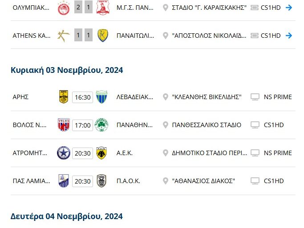The width and height of the screenshot is (304, 228).
Task: Click the PAOK black-and-white crest
Action: pos(101,181)
